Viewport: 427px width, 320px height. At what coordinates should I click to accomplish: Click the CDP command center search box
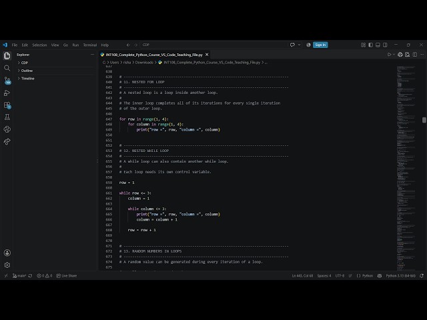tap(214, 45)
